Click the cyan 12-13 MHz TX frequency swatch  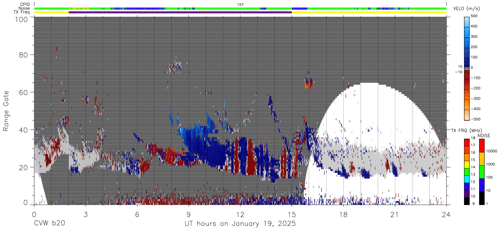tap(467, 179)
